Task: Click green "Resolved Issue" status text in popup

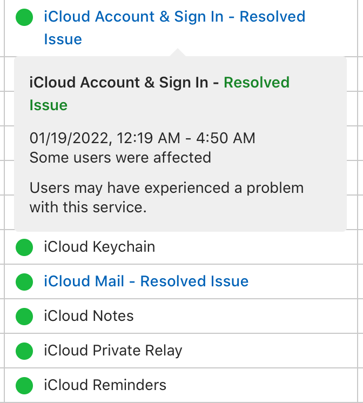Action: click(256, 83)
